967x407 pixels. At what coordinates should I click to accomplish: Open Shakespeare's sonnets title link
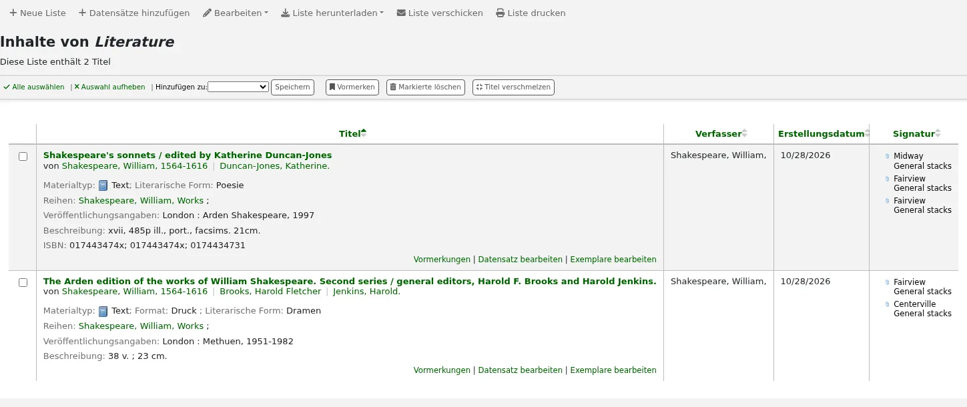[188, 155]
